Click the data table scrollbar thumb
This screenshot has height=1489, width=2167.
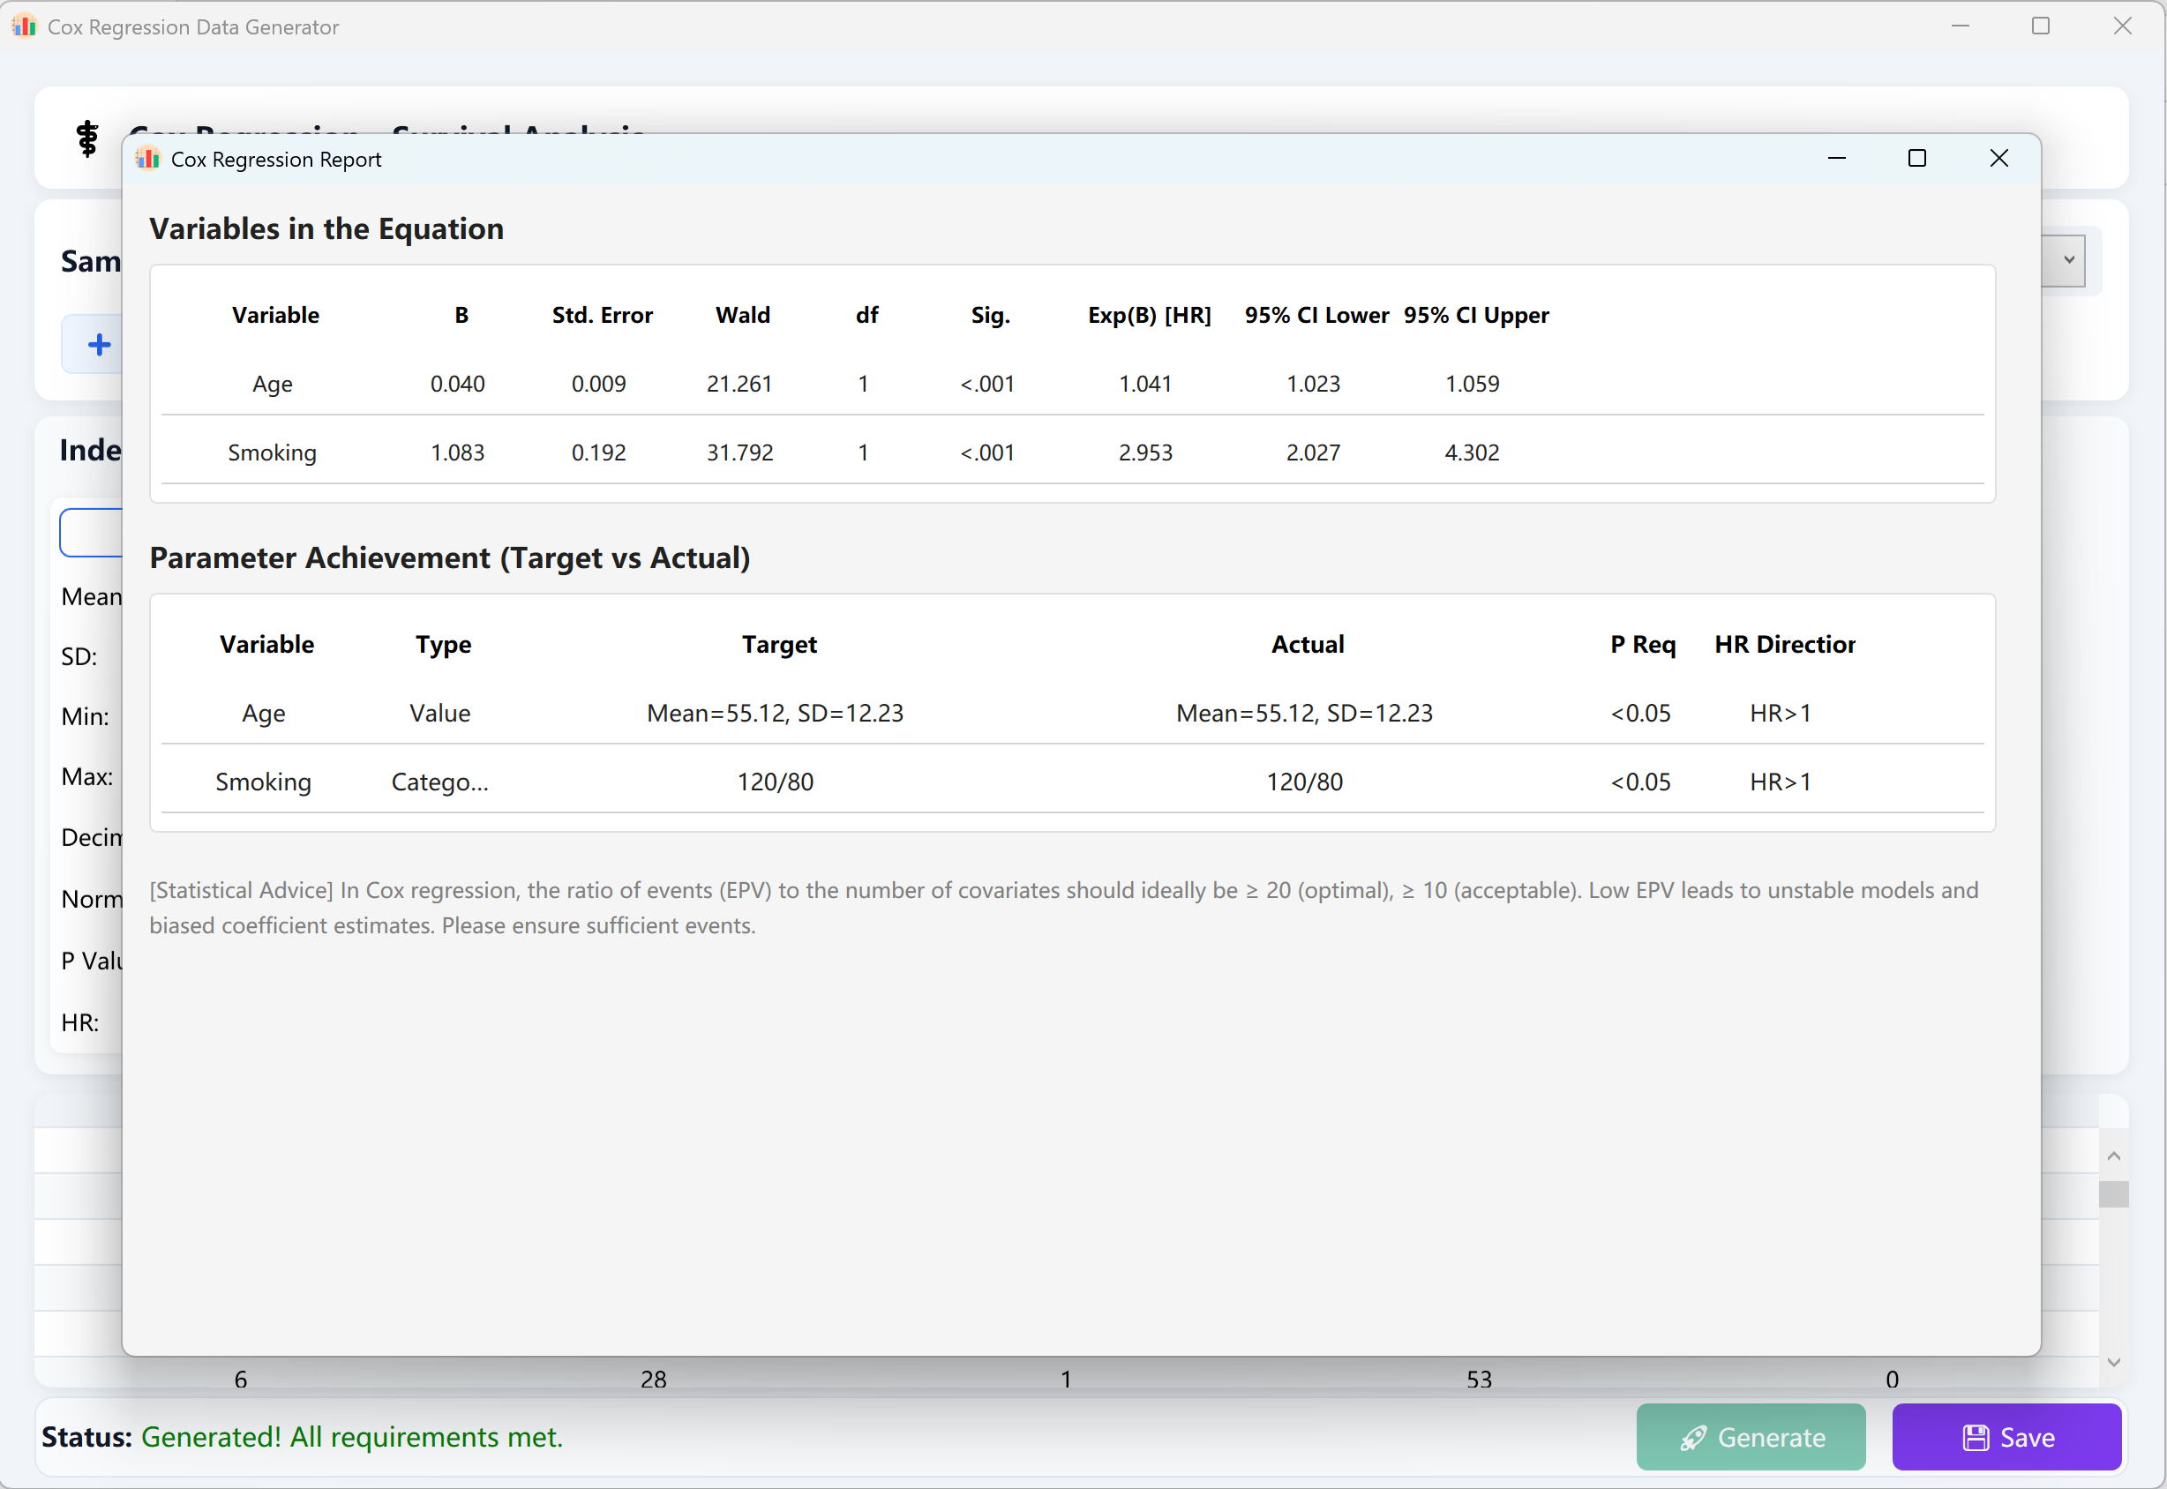point(2114,1194)
